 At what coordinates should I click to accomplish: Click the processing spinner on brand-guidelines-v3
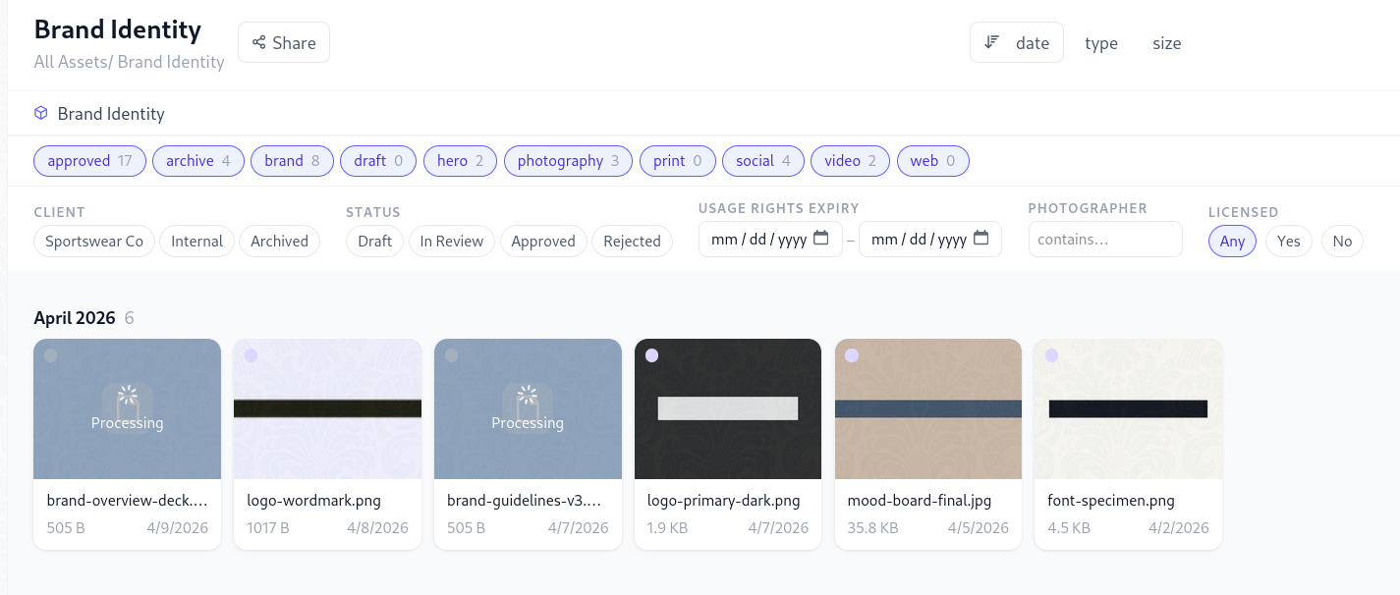point(528,396)
